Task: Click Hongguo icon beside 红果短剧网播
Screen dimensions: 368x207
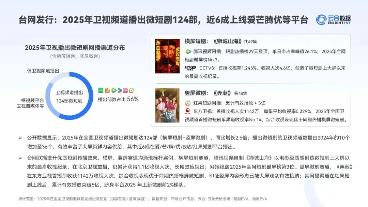Action: 188,103
